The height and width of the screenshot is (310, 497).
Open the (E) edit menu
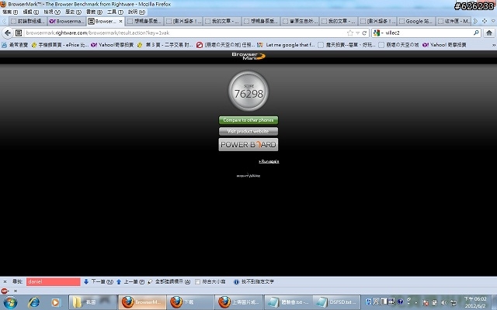[x=31, y=12]
